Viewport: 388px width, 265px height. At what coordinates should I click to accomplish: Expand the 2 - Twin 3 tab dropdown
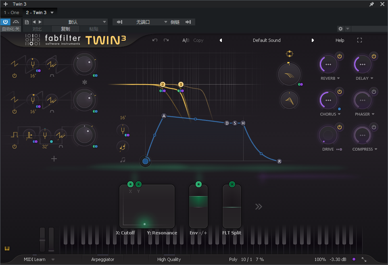pyautogui.click(x=52, y=12)
